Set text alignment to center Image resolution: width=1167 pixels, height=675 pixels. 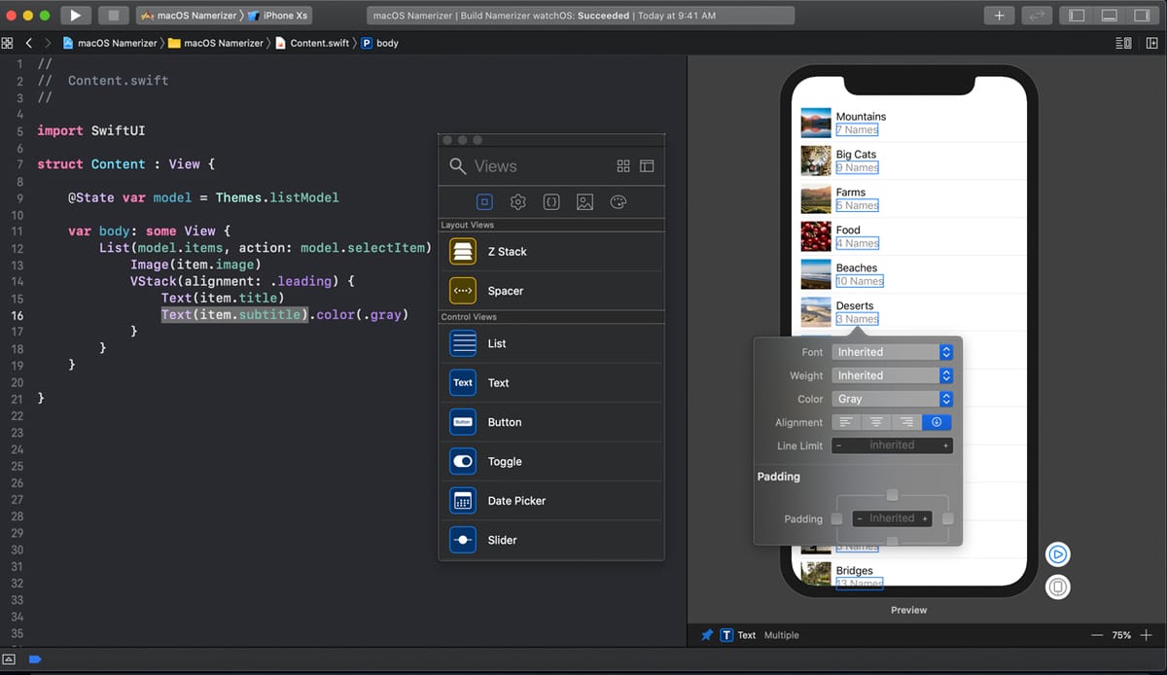[x=877, y=422]
